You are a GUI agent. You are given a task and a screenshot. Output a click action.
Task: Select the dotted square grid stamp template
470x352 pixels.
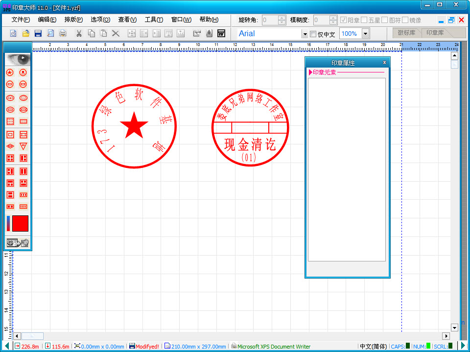click(x=10, y=121)
